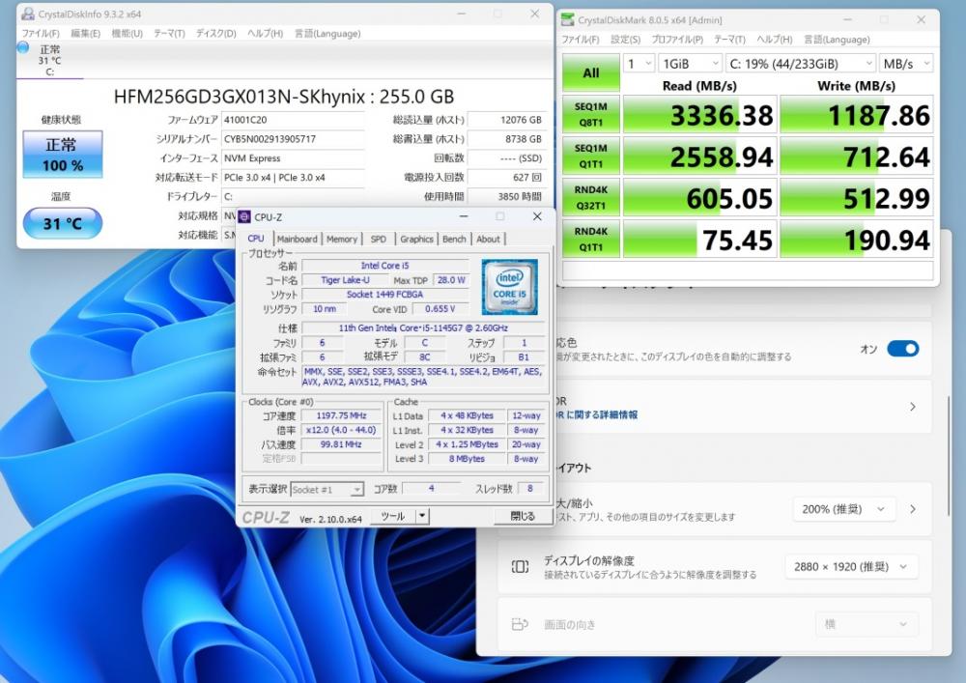Click the 31 °C temperature button

tap(62, 223)
